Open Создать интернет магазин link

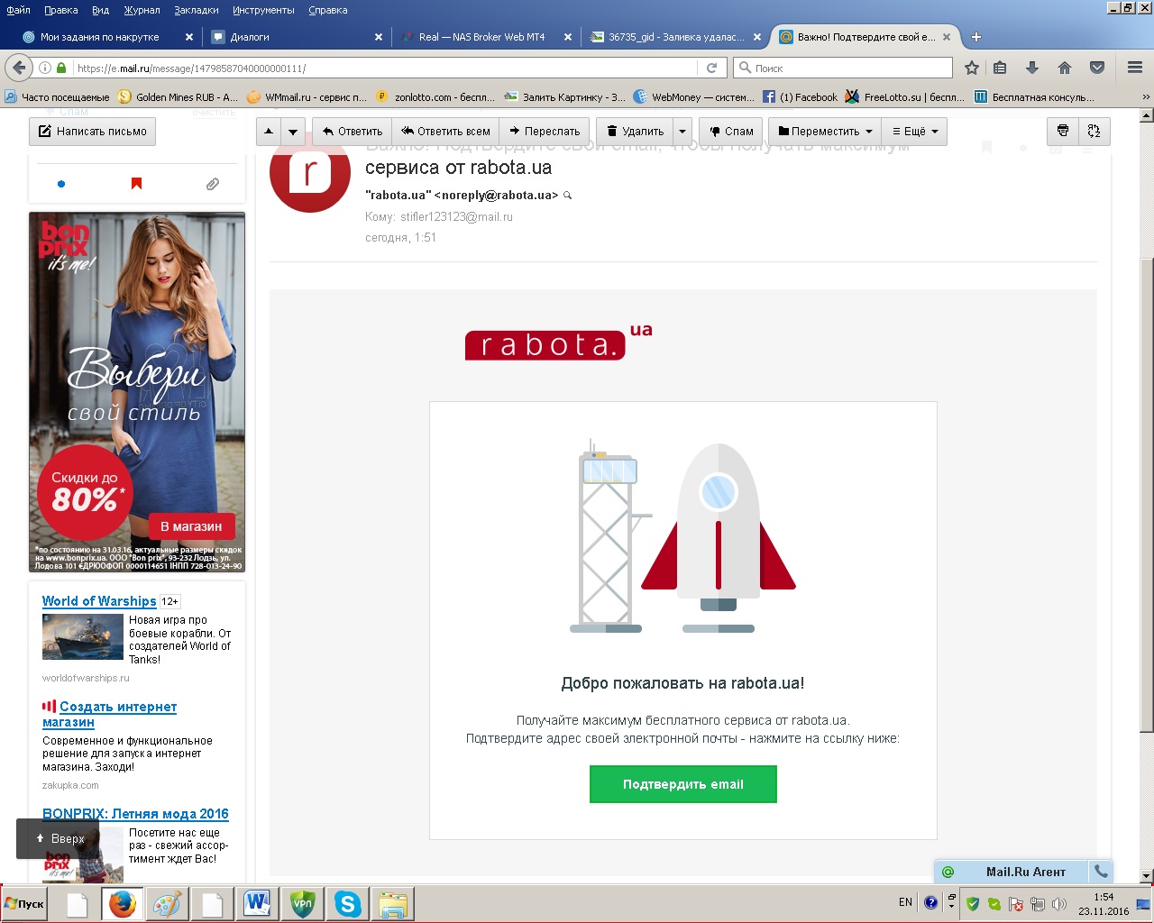point(109,714)
